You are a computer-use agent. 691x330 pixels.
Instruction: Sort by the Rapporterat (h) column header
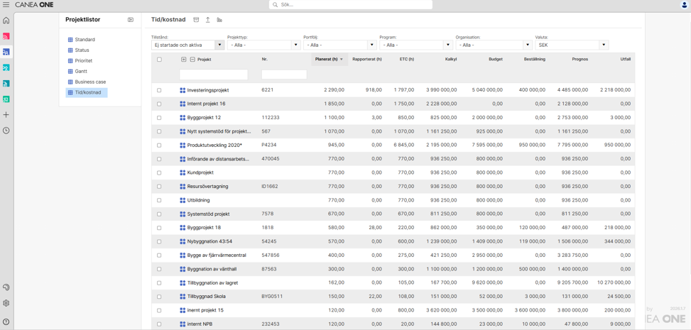[367, 60]
